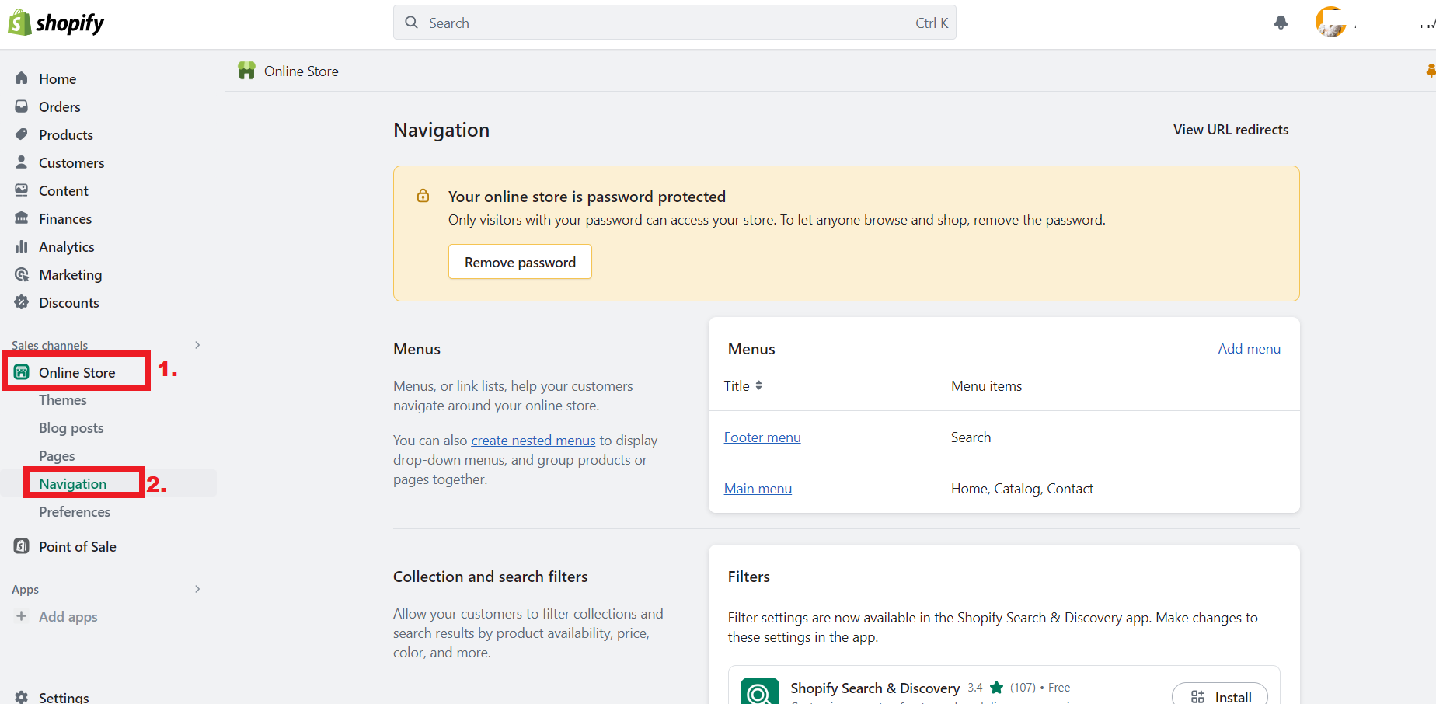The image size is (1436, 704).
Task: Expand the Apps section chevron
Action: click(197, 589)
